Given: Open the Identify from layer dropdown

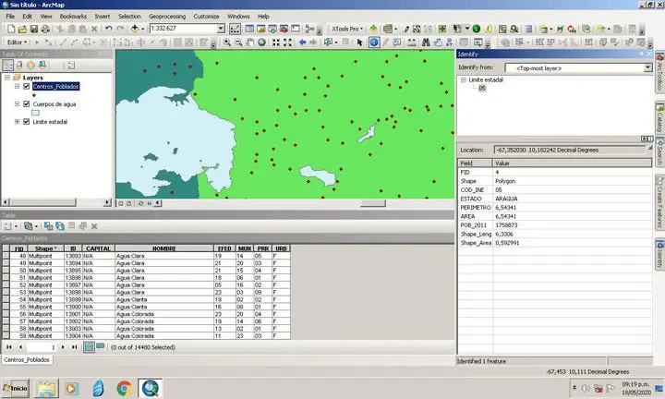Looking at the screenshot, I should (648, 67).
